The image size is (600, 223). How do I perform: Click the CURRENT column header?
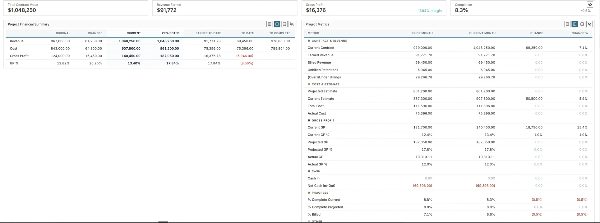pyautogui.click(x=134, y=33)
